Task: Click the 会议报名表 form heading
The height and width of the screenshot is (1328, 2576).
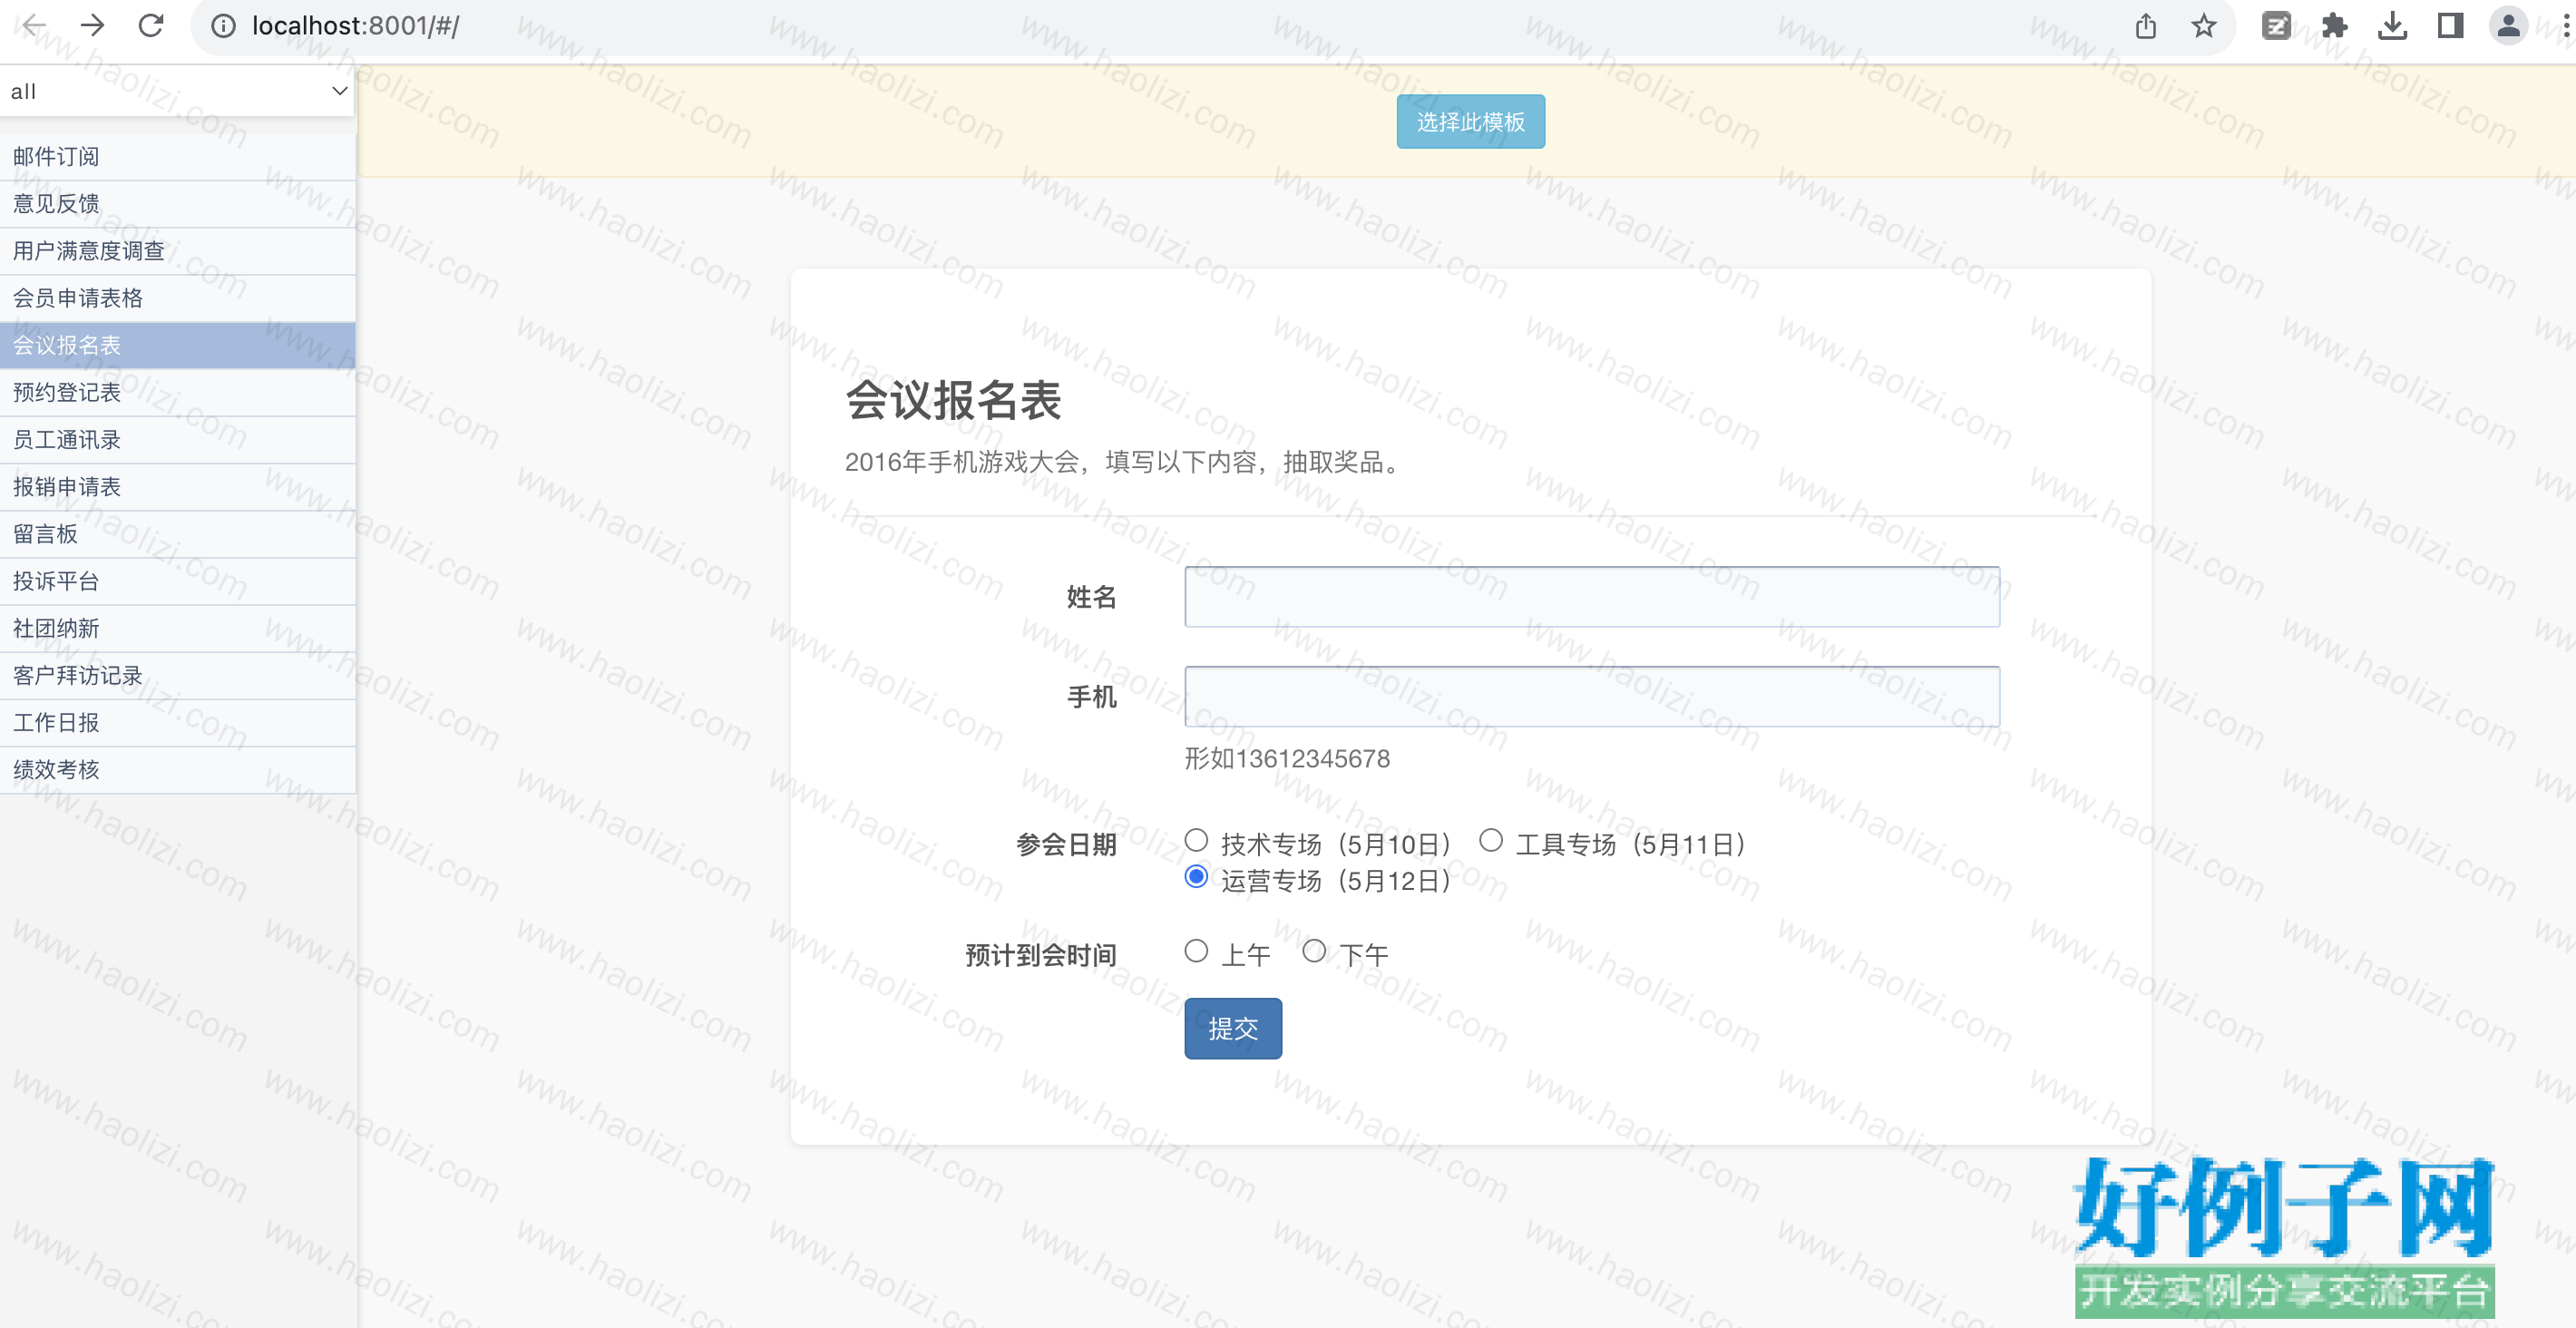Action: point(953,401)
